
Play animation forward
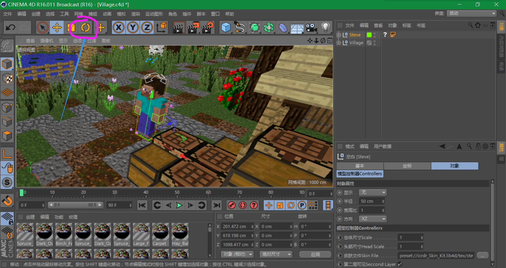(x=179, y=205)
